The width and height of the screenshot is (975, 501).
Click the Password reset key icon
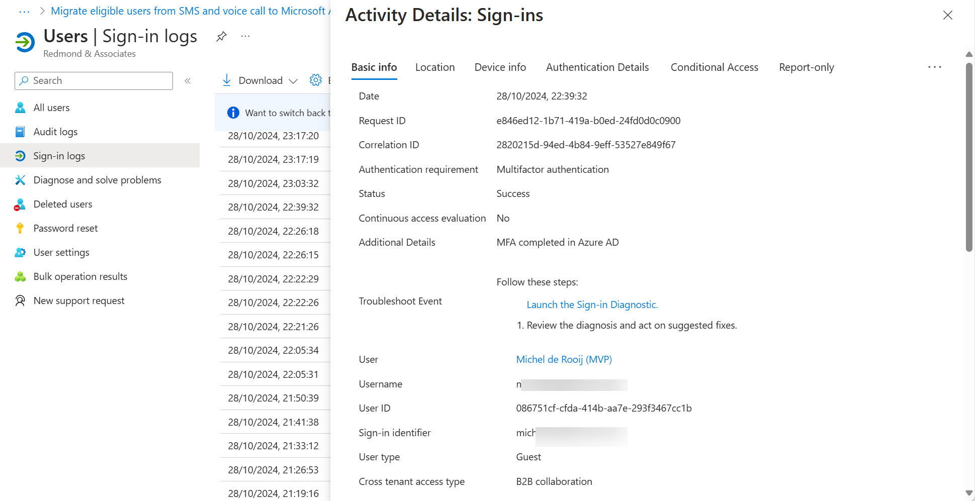point(20,228)
